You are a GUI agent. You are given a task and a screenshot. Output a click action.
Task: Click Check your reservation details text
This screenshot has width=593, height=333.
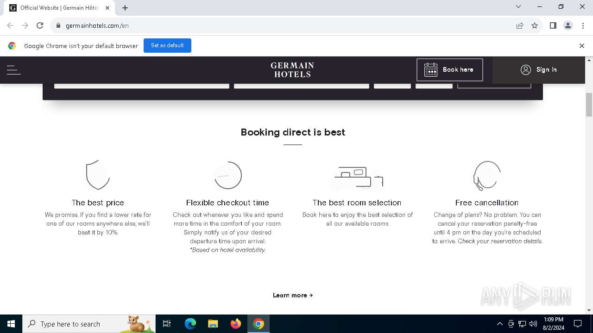point(500,241)
